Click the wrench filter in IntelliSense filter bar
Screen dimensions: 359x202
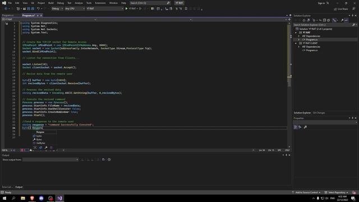46,148
